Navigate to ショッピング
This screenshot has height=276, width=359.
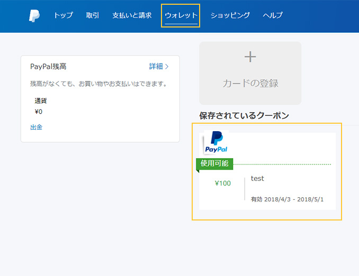230,15
